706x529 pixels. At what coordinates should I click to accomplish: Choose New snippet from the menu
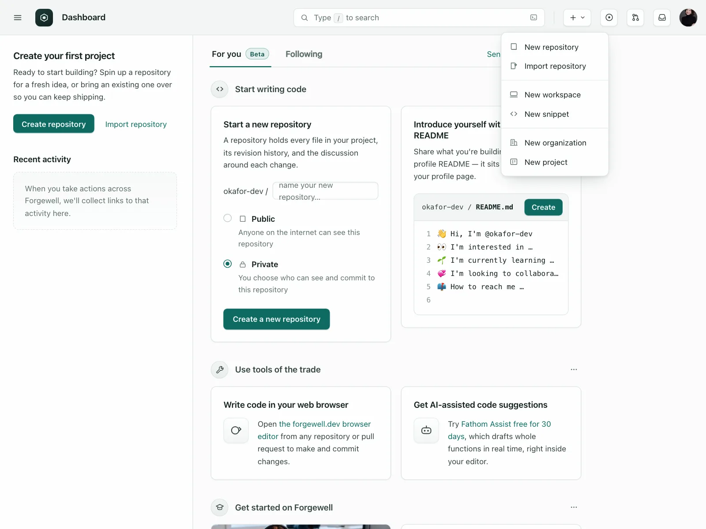(x=555, y=114)
